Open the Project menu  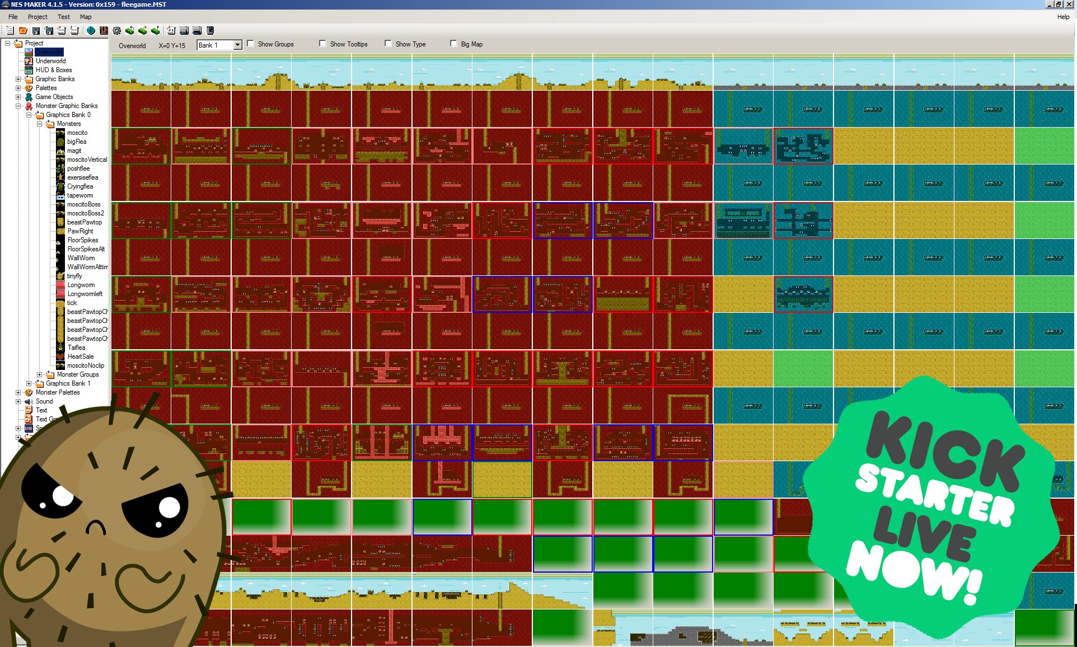pos(38,17)
